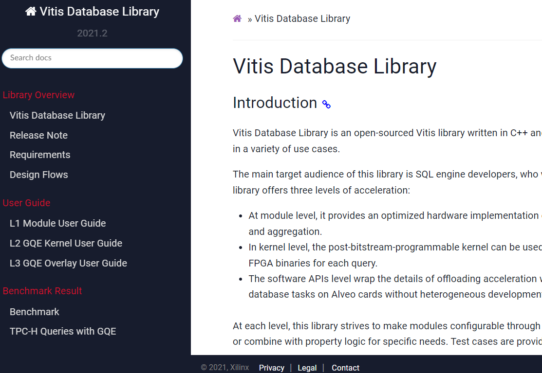This screenshot has height=373, width=542.
Task: Open Vitis Database Library page in sidebar
Action: pos(57,115)
